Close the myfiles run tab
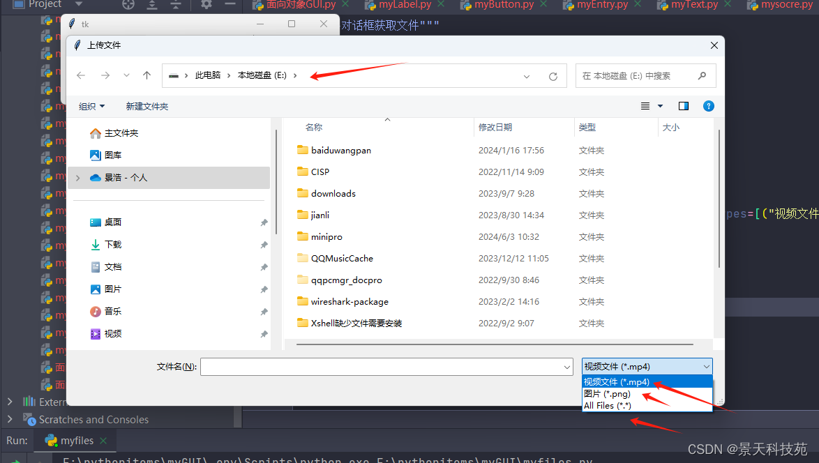 103,441
